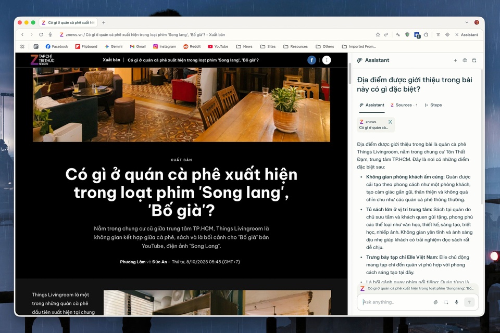
Task: Open the YouTube bookmark
Action: [218, 46]
